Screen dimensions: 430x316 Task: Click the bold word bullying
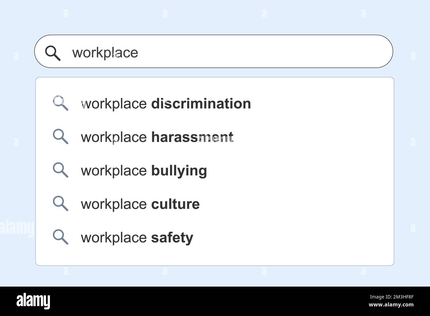tap(179, 171)
